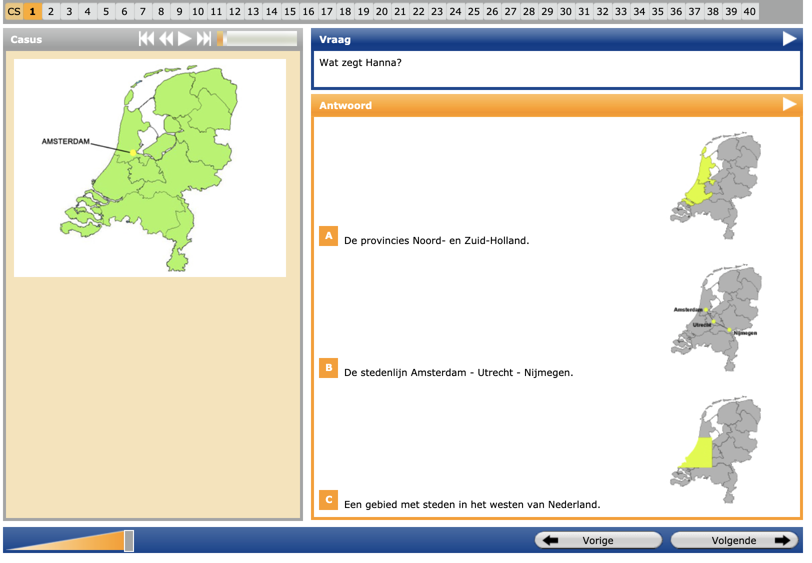Play the Vraag question audio

pyautogui.click(x=789, y=39)
